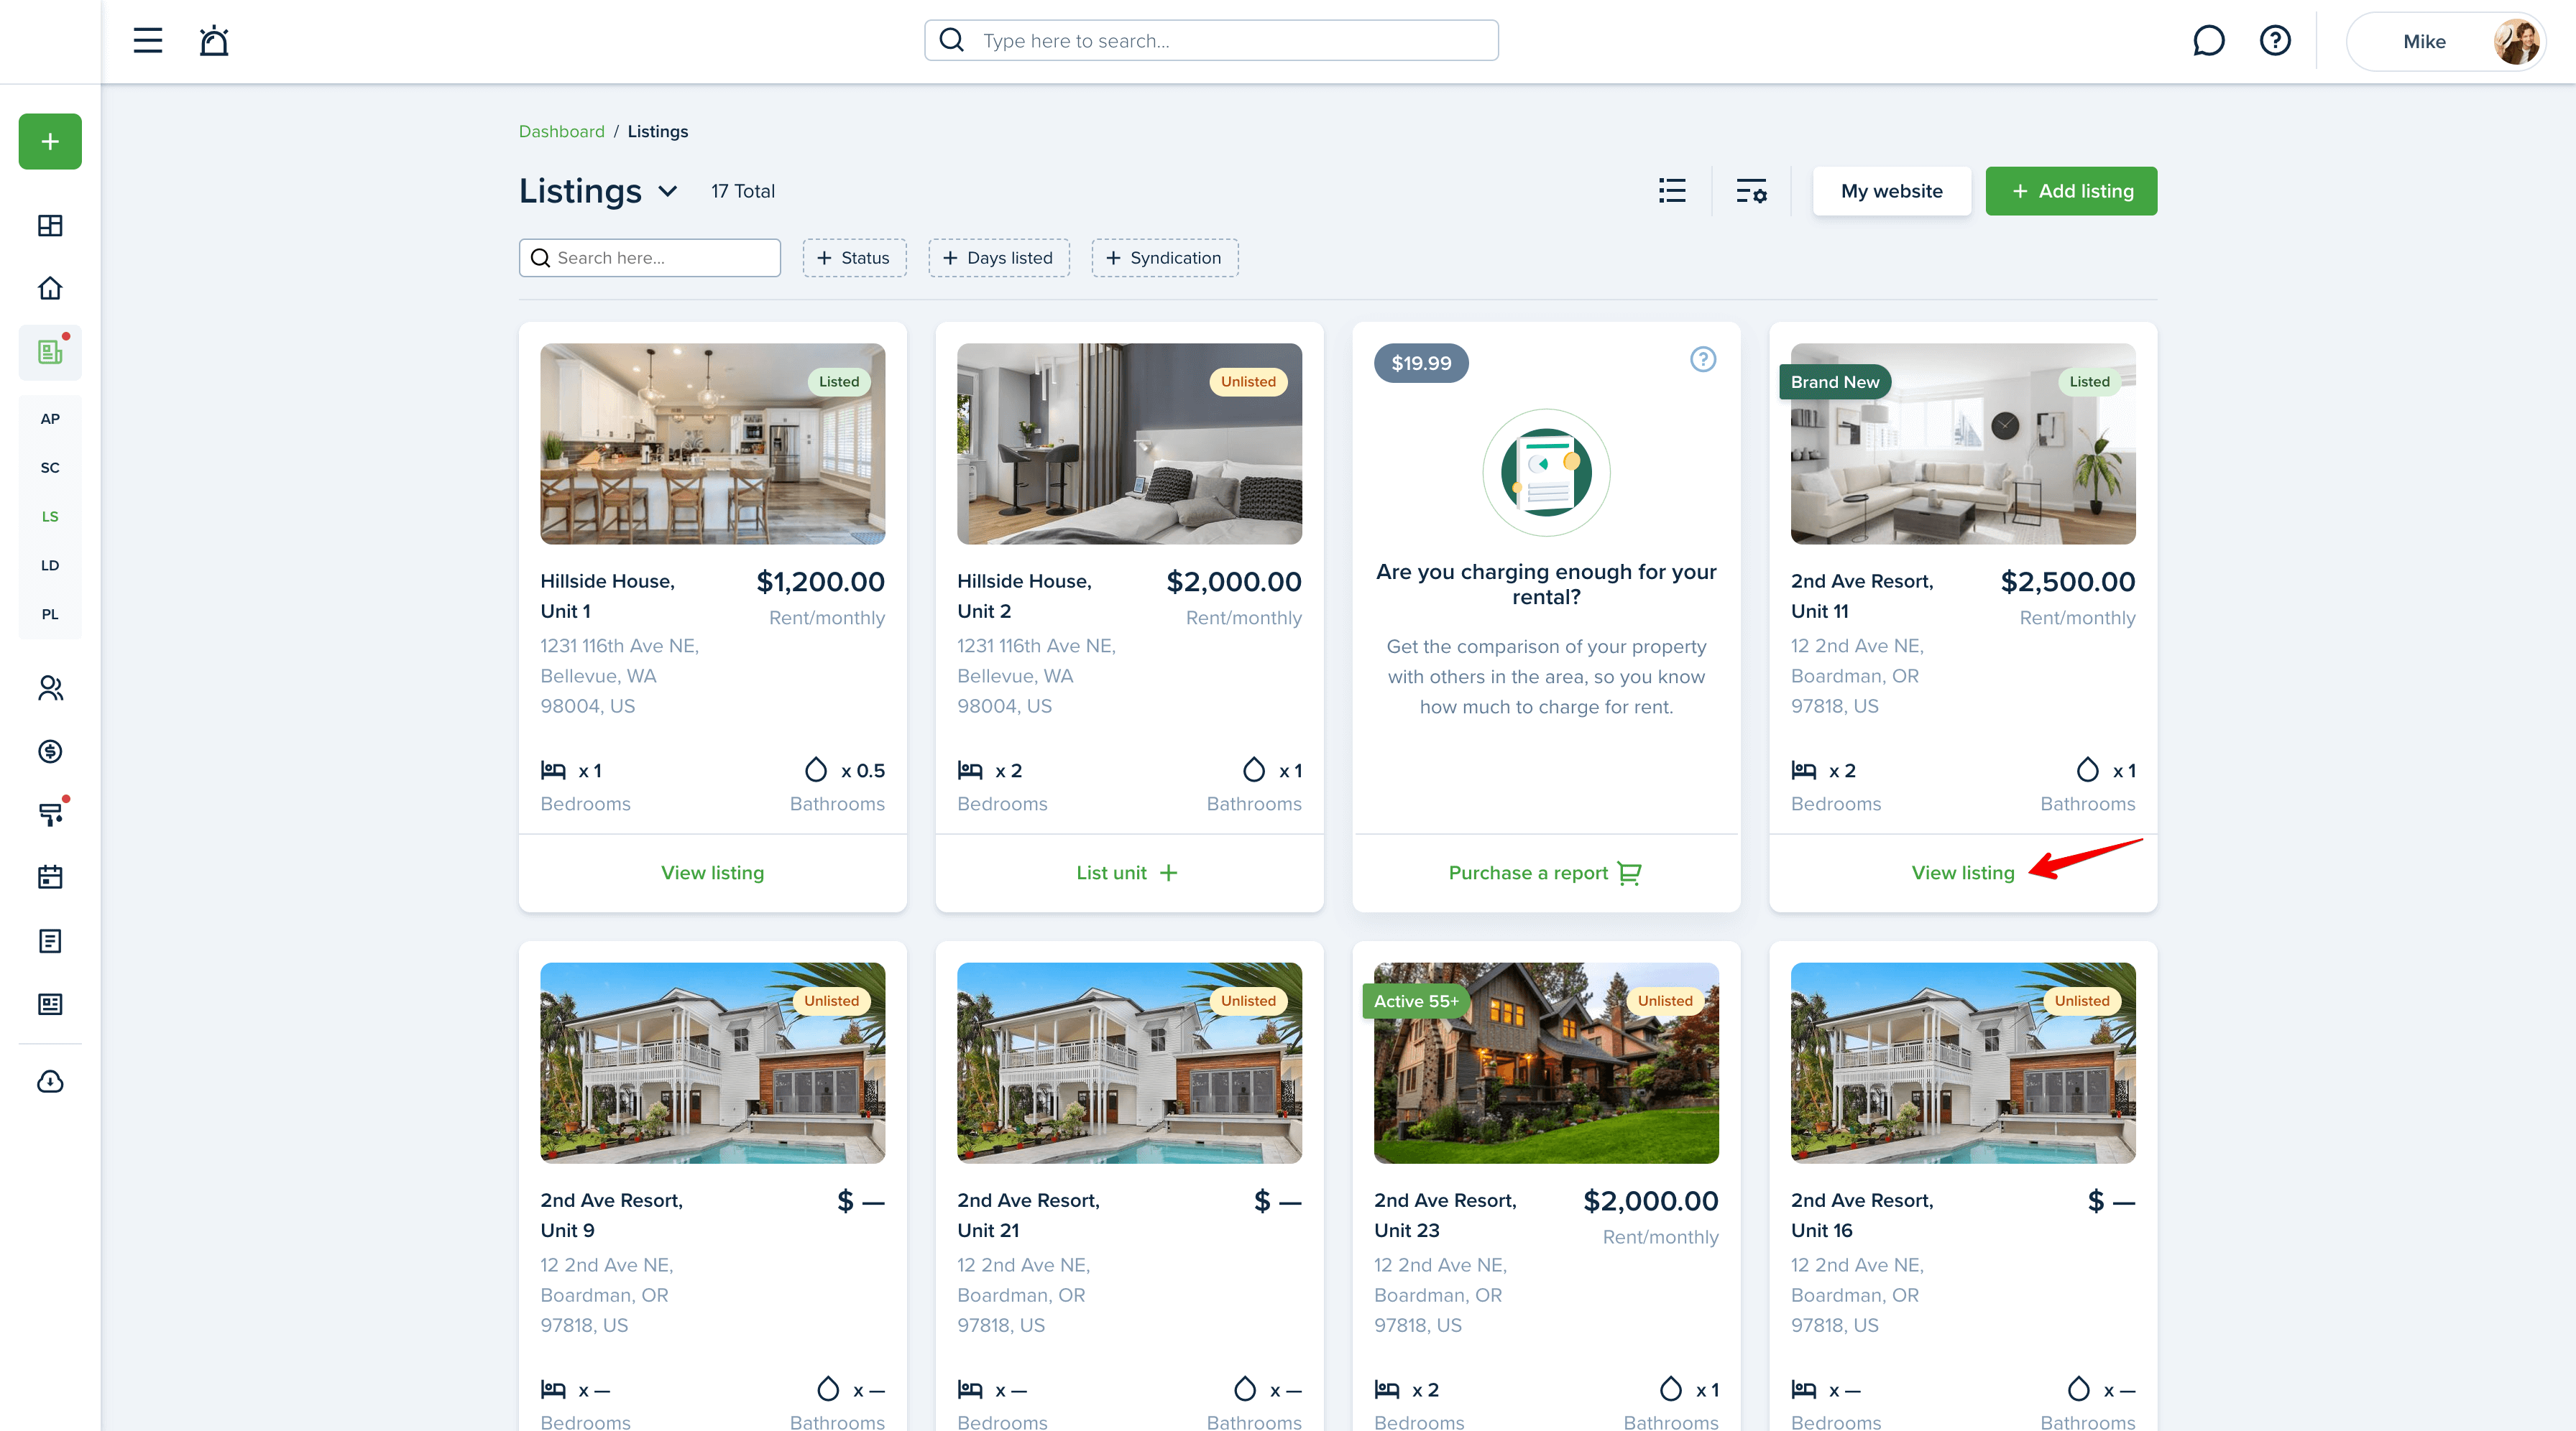2576x1431 pixels.
Task: Open the listing display settings icon
Action: tap(1751, 191)
